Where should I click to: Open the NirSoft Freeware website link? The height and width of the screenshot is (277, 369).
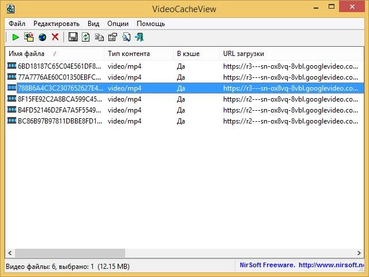coord(302,265)
